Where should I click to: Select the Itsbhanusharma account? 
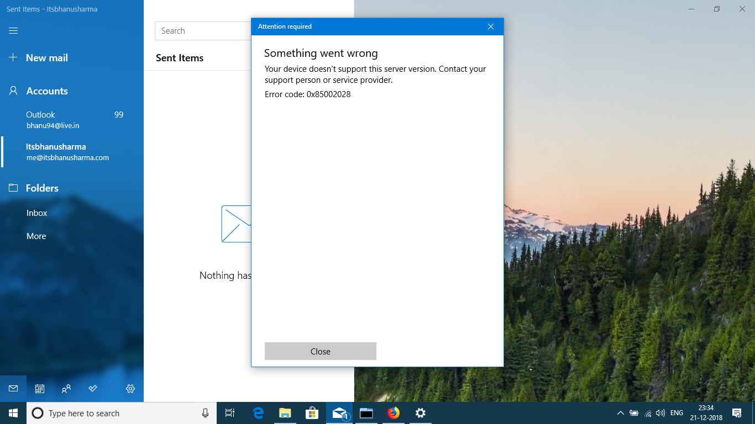point(72,152)
